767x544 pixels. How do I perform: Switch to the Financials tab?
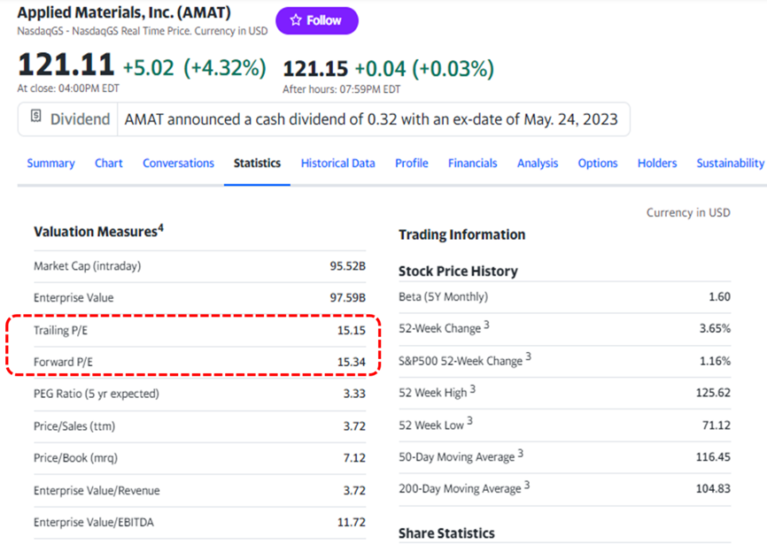(x=472, y=163)
